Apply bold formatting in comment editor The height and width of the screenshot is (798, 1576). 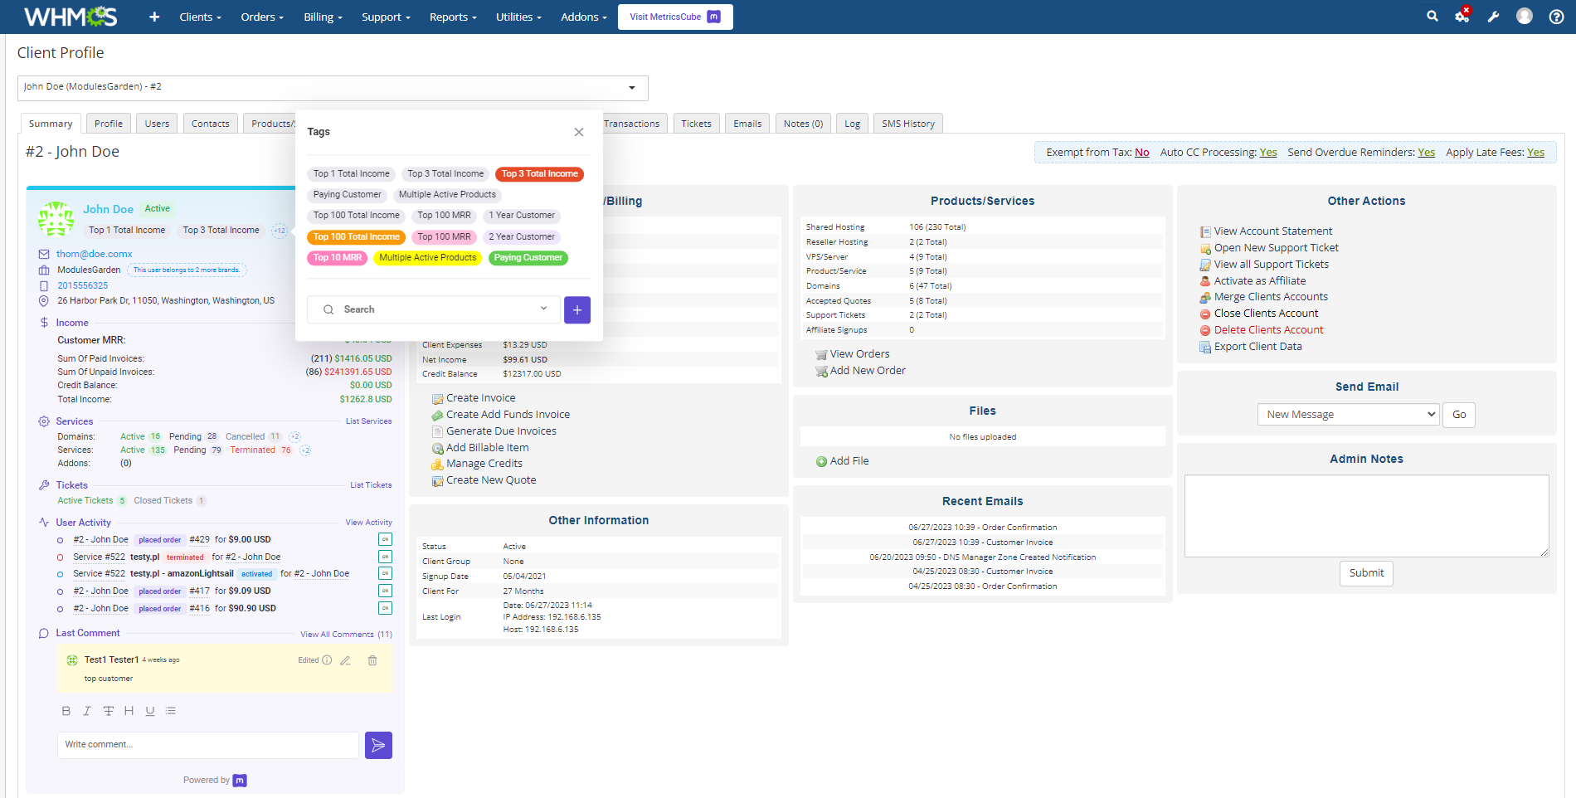coord(66,711)
